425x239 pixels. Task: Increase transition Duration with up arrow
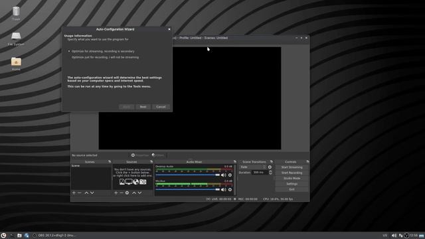tap(270, 171)
